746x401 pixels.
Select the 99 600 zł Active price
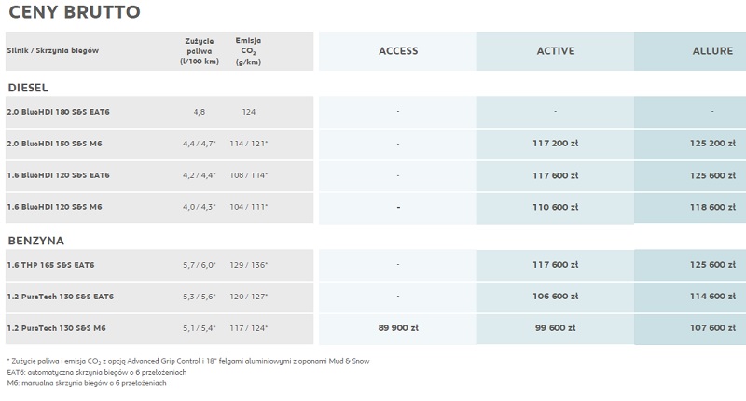[x=555, y=327]
